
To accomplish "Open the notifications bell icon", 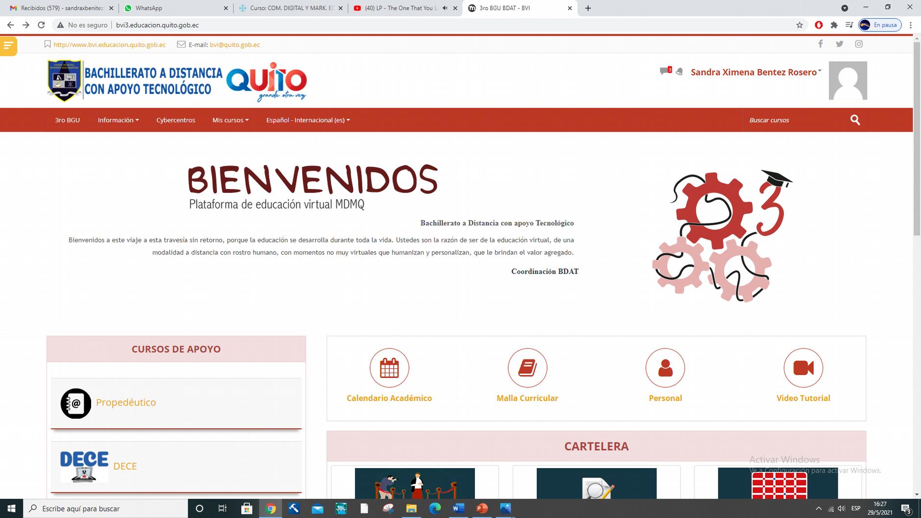I will point(679,72).
